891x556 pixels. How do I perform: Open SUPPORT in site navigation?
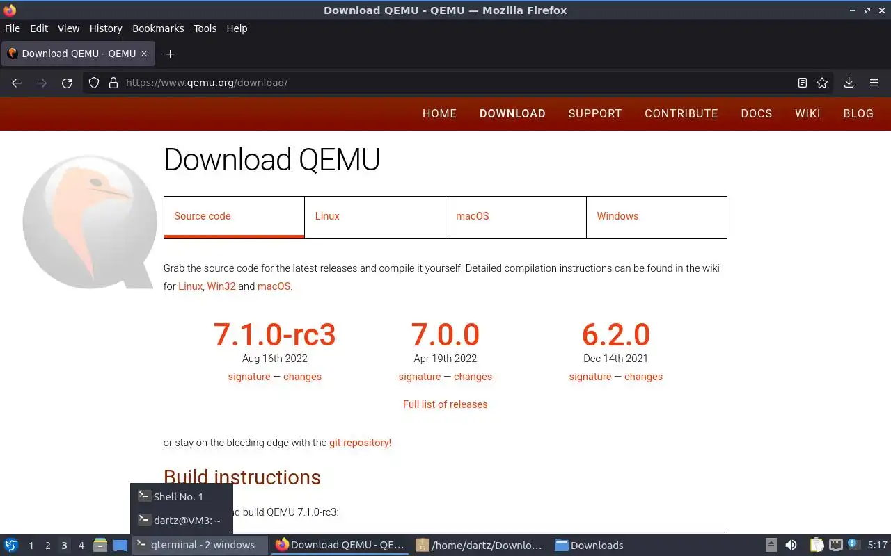pos(595,113)
